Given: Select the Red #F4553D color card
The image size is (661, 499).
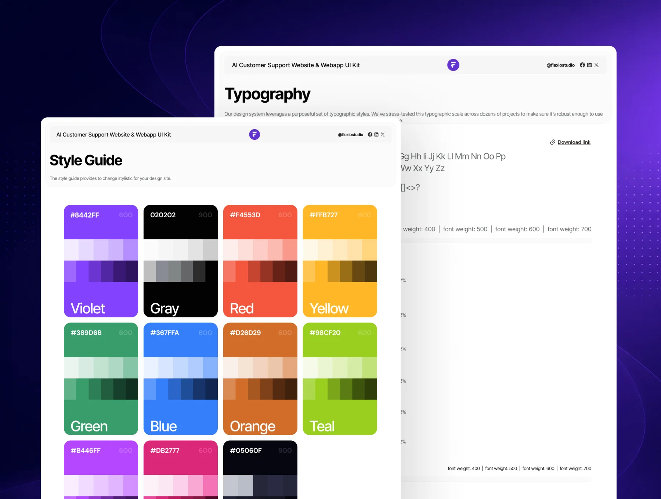Looking at the screenshot, I should point(260,261).
